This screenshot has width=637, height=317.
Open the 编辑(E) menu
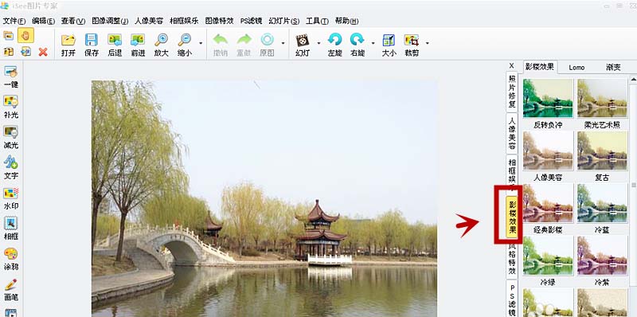click(x=43, y=21)
